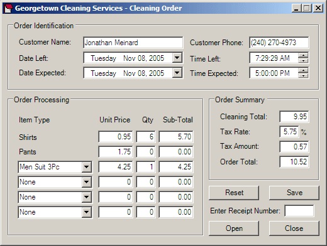The height and width of the screenshot is (246, 327).
Task: Click the Tax Amount field
Action: (x=294, y=146)
